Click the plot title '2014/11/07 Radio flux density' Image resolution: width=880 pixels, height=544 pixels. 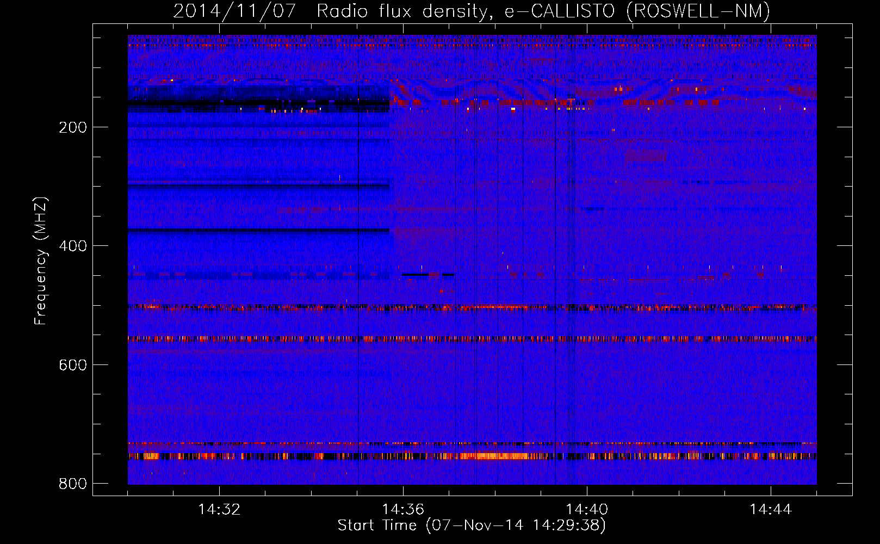tap(472, 11)
